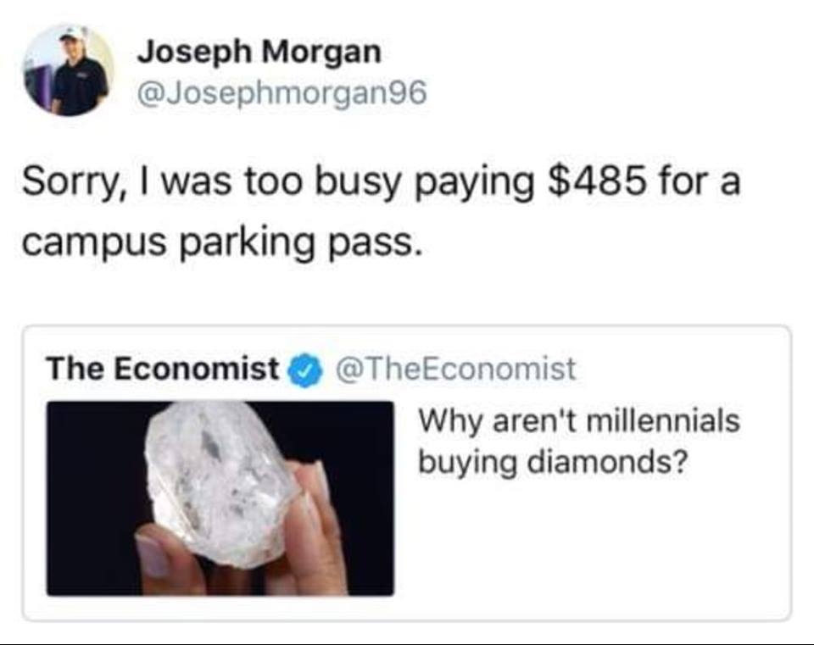Click The Economist account name
Viewport: 814px width, 645px height.
[x=162, y=369]
